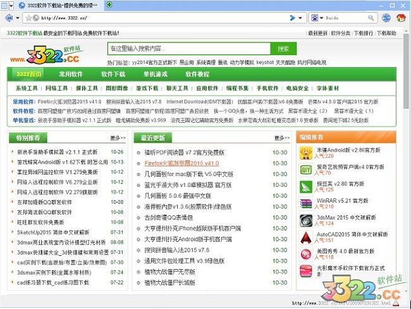The width and height of the screenshot is (411, 309).
Task: Open WinRAR v5.21 官方版 link
Action: click(342, 201)
